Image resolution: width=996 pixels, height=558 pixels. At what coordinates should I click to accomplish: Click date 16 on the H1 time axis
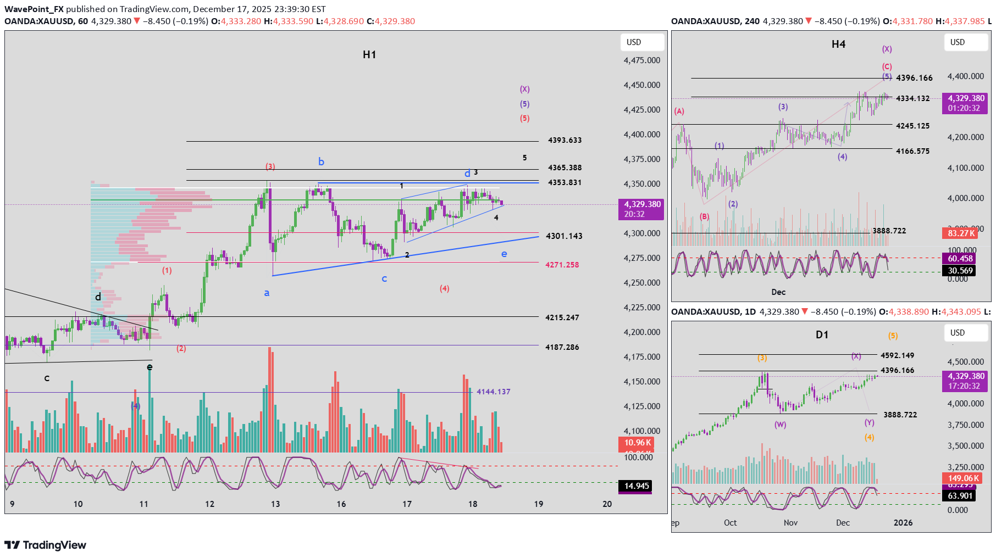341,504
